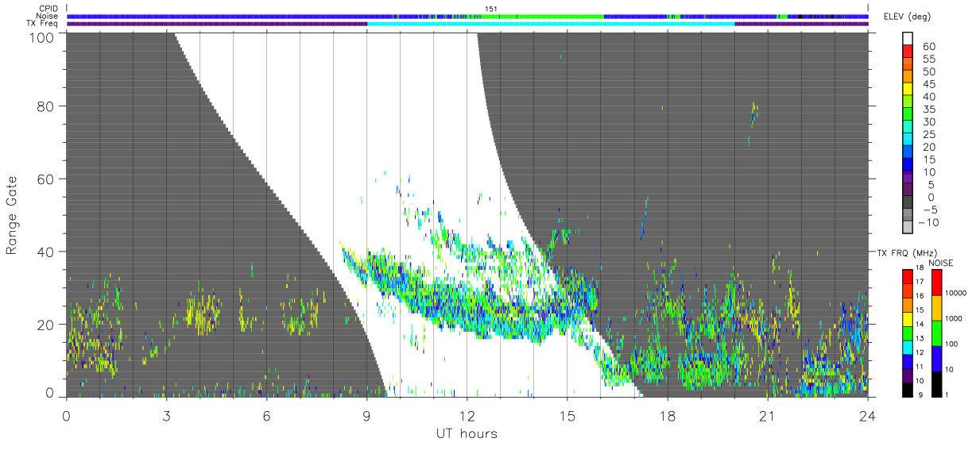Click the '21' tick on the UT hours axis
Screen dimensions: 976x450
767,415
